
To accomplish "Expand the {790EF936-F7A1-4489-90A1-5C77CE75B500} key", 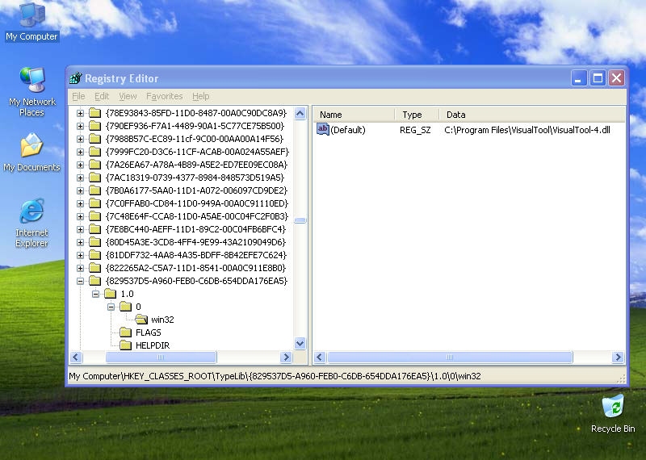I will click(80, 126).
